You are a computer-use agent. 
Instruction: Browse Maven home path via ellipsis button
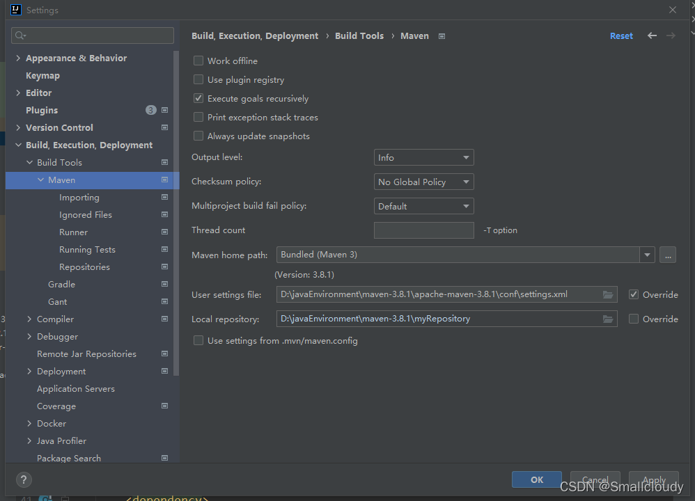(667, 255)
